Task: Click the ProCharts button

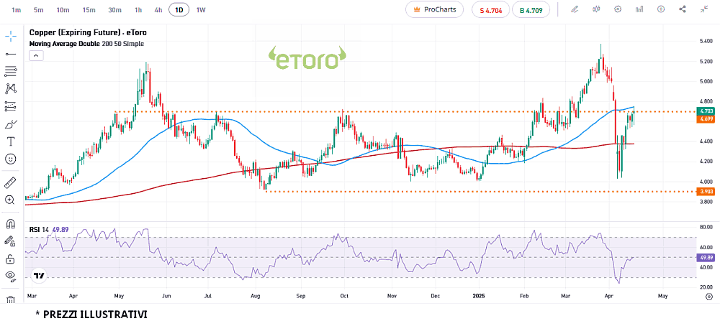Action: pos(434,10)
